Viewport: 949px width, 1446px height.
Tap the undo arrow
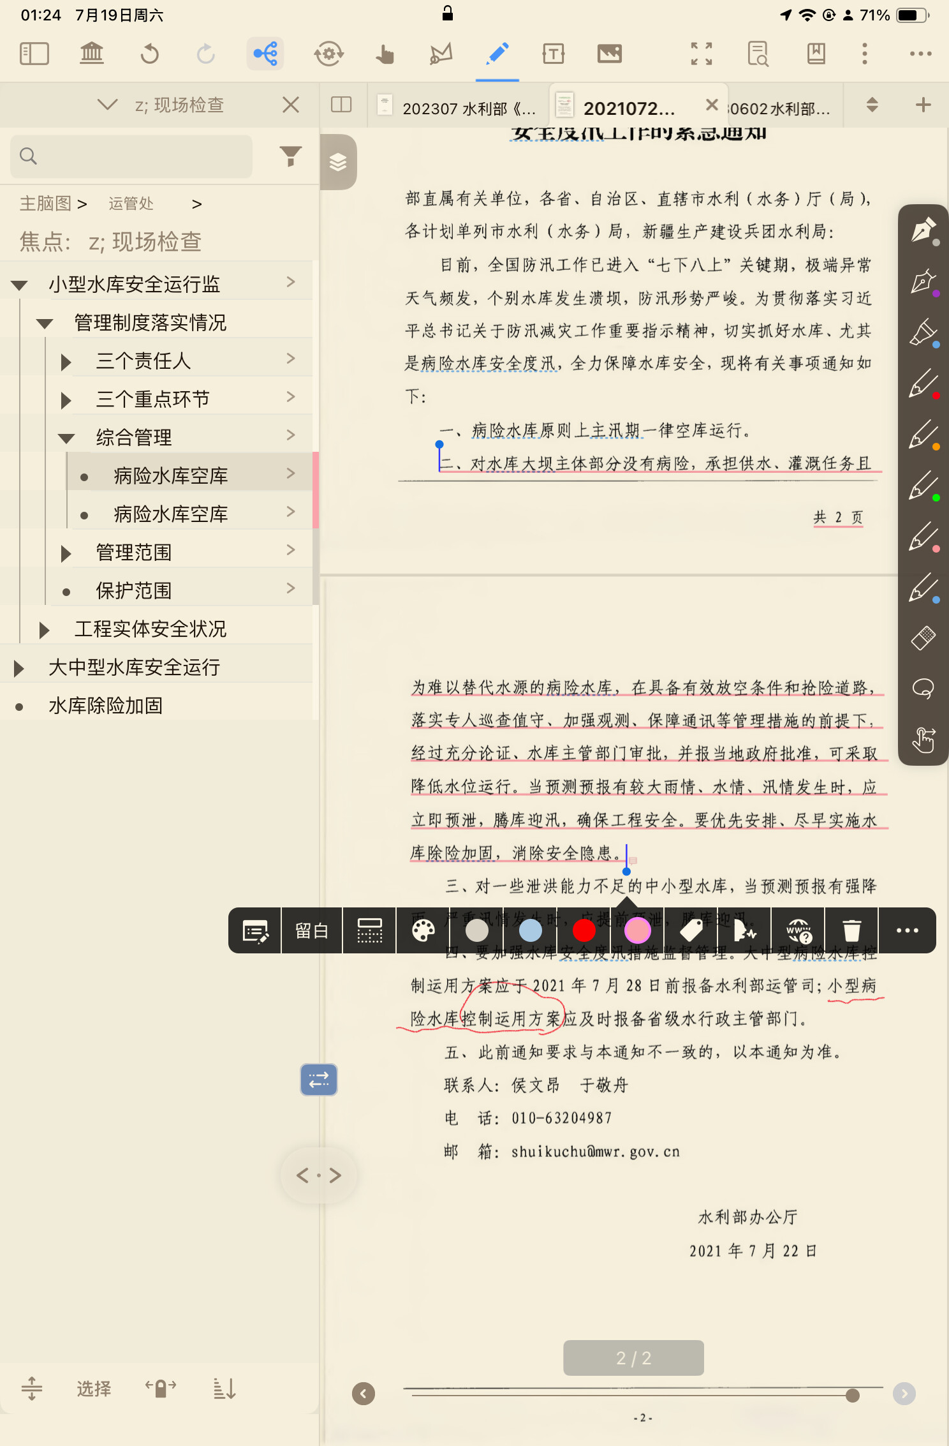(149, 54)
